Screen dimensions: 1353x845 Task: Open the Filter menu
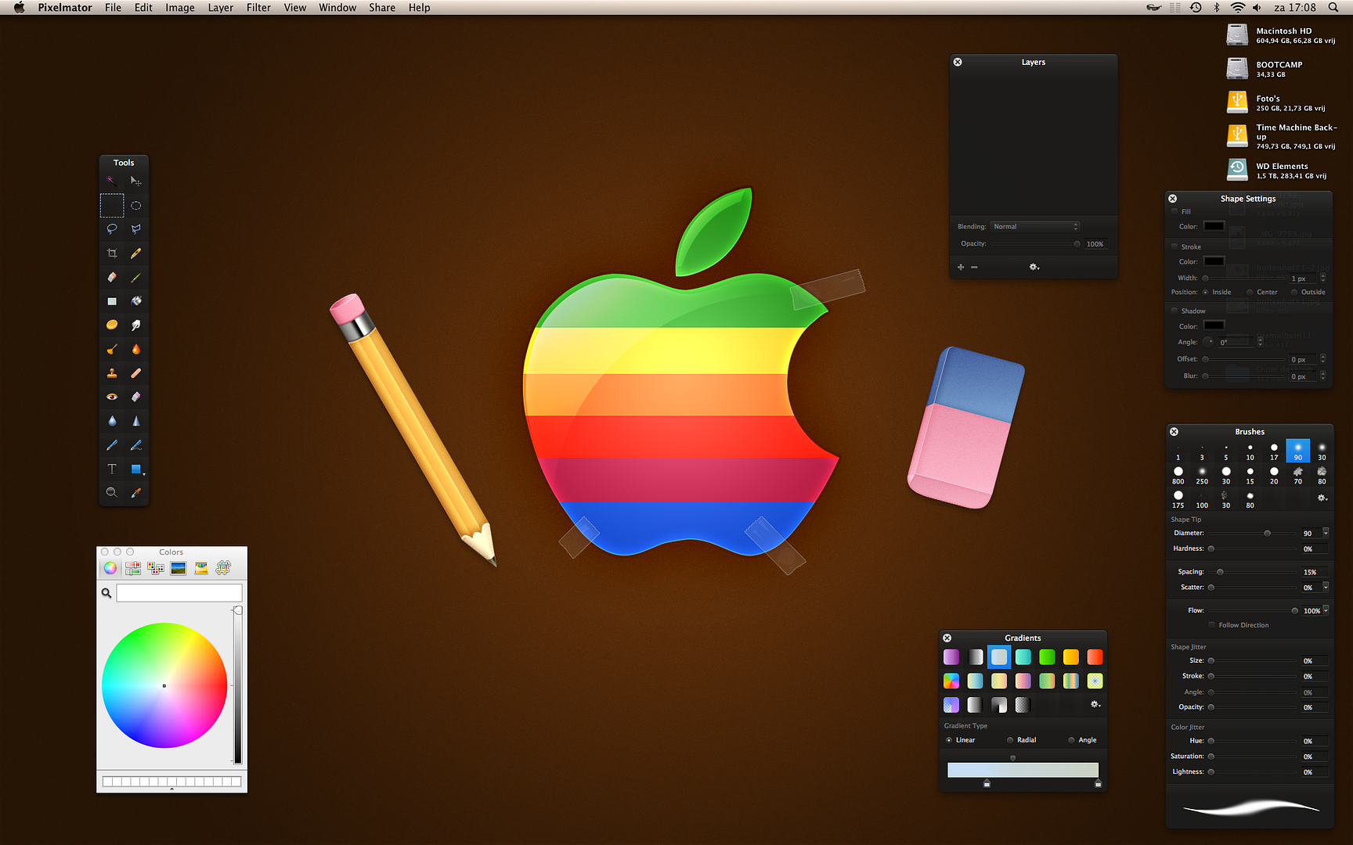click(258, 8)
